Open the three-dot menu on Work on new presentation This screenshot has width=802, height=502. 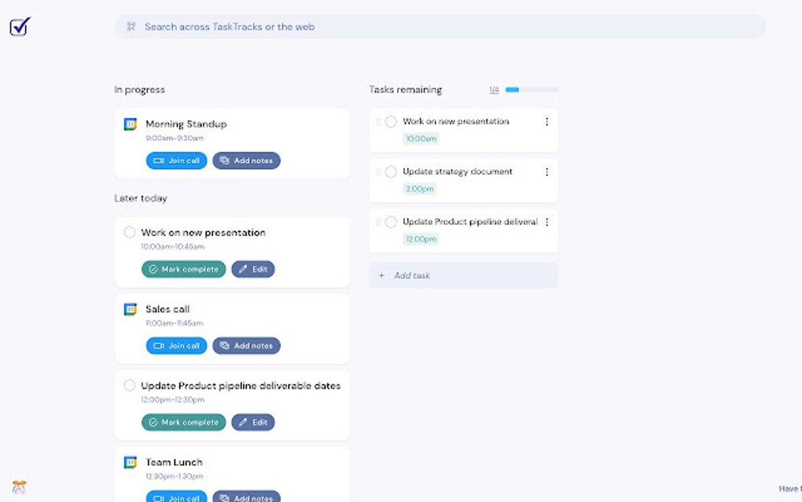[x=546, y=121]
